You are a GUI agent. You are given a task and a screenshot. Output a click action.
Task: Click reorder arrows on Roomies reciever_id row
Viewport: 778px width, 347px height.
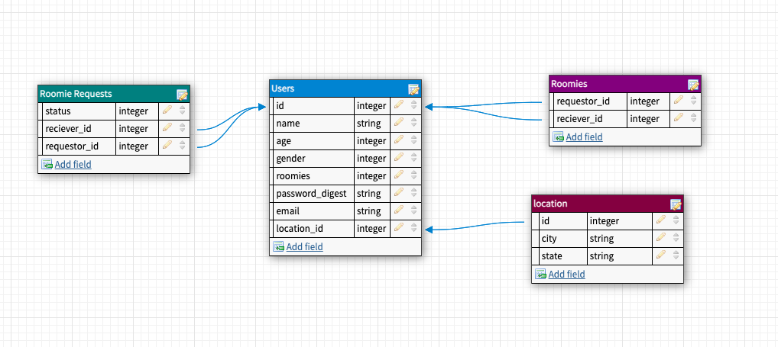point(694,118)
